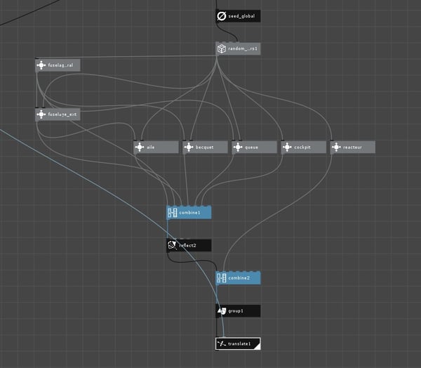This screenshot has height=368, width=421.
Task: Click the icon on the queue node
Action: tap(238, 147)
